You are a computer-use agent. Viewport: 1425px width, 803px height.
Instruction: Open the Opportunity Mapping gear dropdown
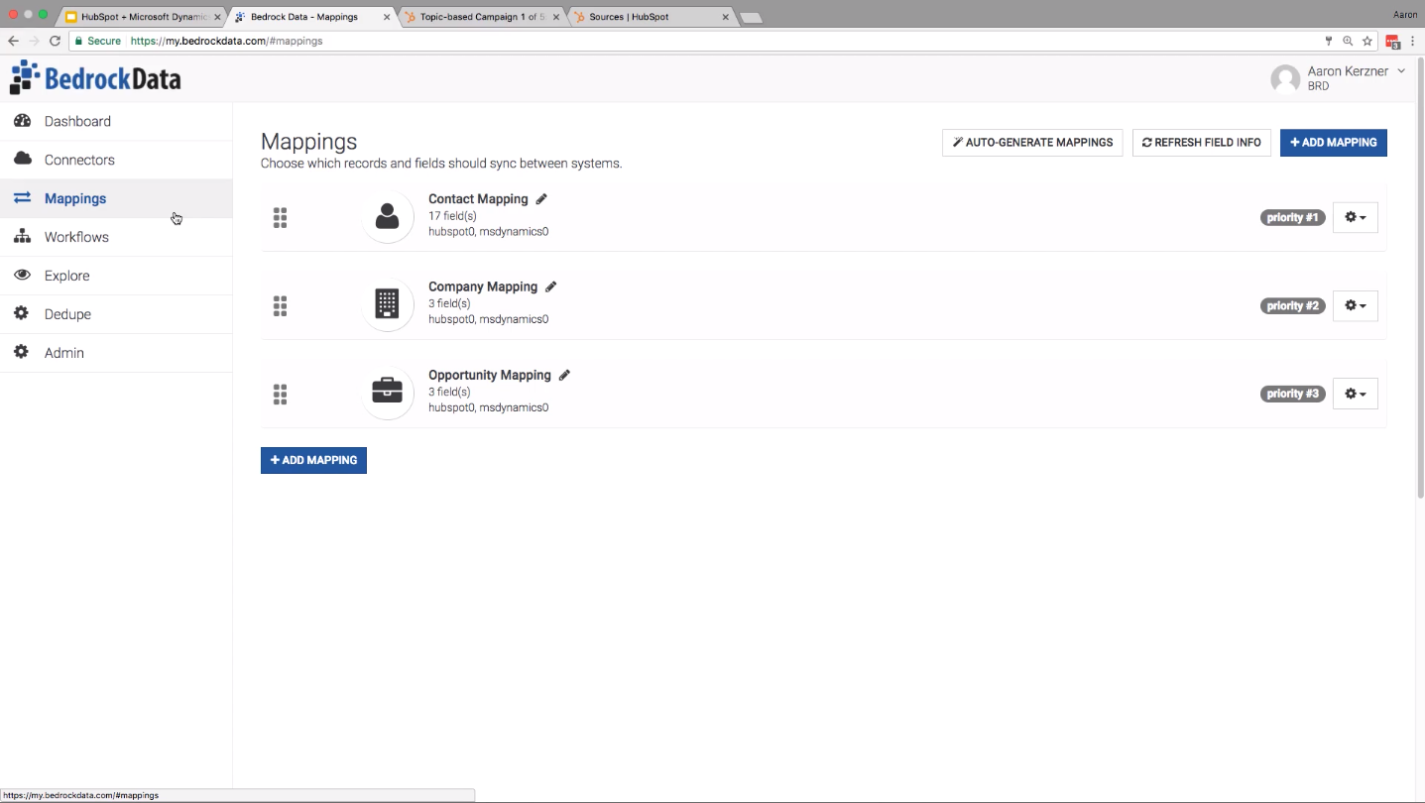coord(1356,394)
